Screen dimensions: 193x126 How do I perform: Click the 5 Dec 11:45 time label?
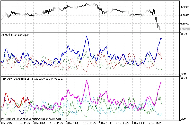[x=106, y=123]
